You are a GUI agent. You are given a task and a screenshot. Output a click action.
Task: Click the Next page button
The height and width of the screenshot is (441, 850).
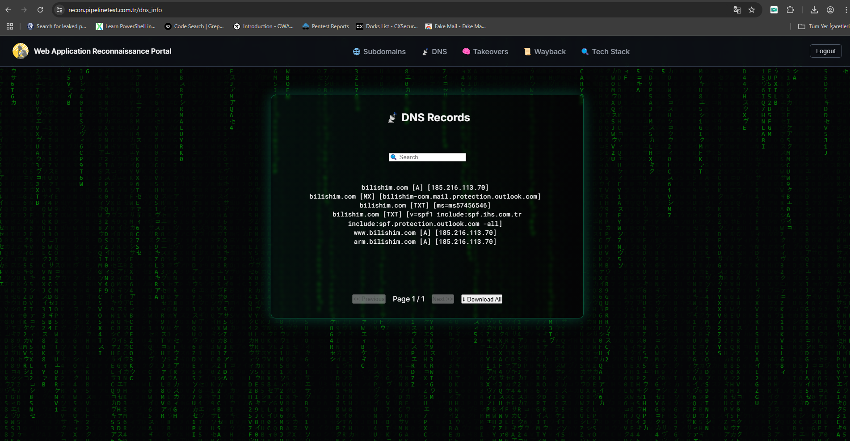[x=443, y=299]
